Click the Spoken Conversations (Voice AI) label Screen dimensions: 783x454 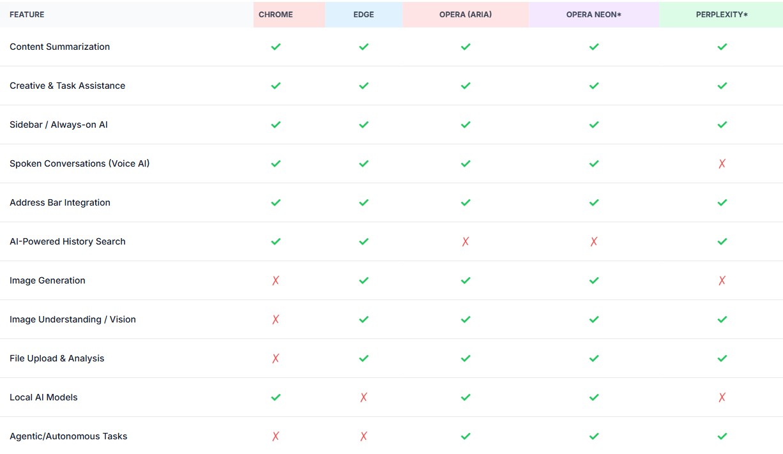click(x=80, y=163)
